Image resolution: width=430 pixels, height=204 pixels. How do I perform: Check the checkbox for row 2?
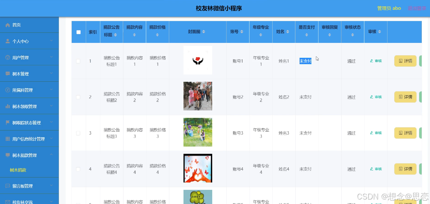[78, 97]
